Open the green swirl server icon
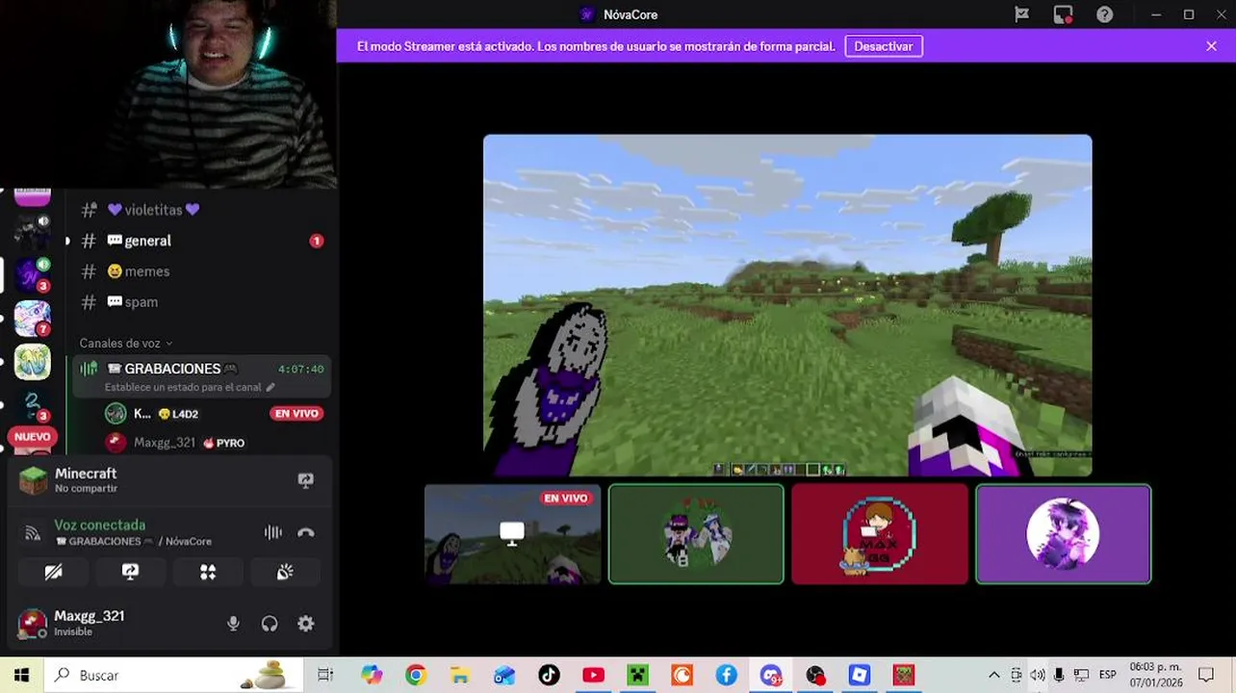 coord(32,362)
